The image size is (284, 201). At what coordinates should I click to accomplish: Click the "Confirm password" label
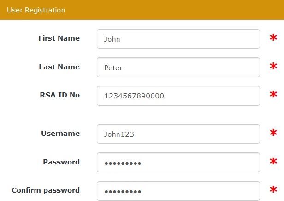tap(46, 190)
